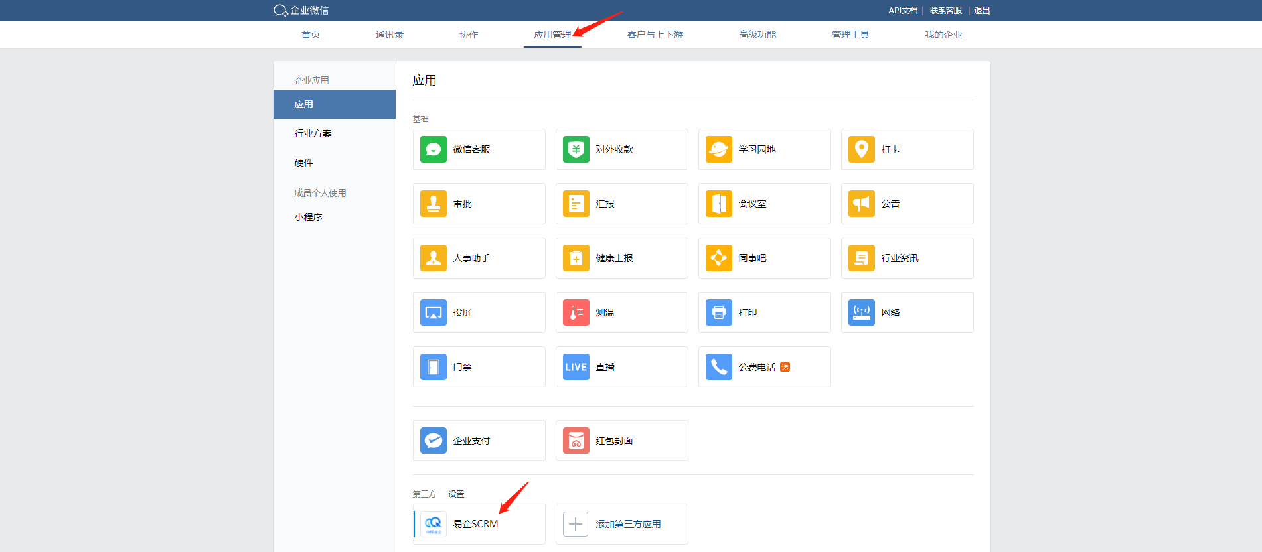Screen dimensions: 1262x552
Task: Select the 应用管理 tab
Action: [552, 34]
